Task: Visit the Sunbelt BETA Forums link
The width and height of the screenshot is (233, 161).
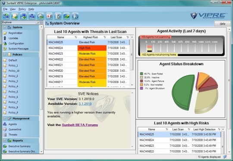Action: (x=80, y=125)
